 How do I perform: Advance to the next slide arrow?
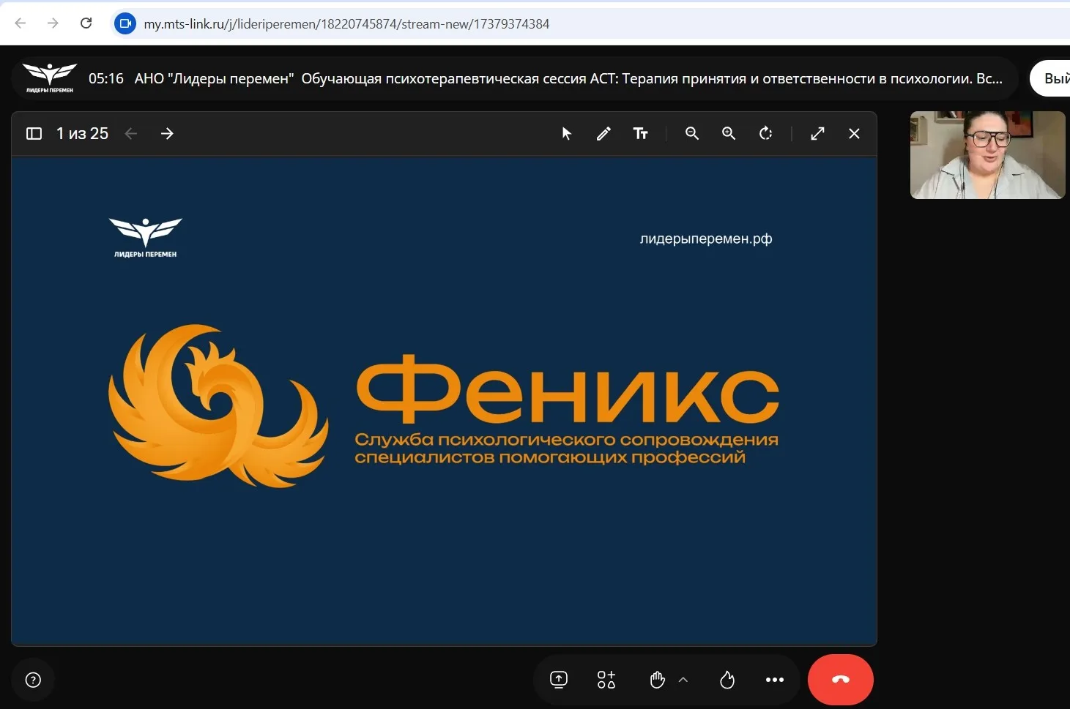[167, 133]
